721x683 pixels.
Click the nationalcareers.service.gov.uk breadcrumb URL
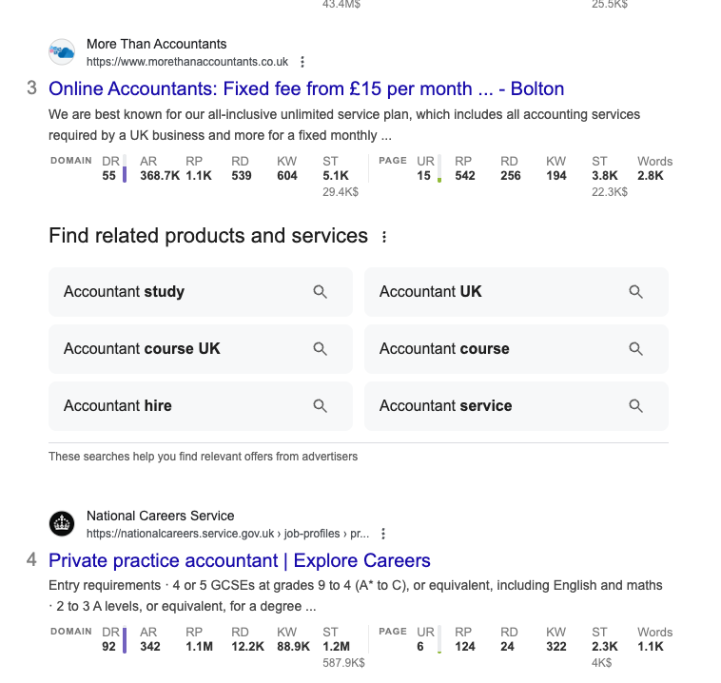227,534
